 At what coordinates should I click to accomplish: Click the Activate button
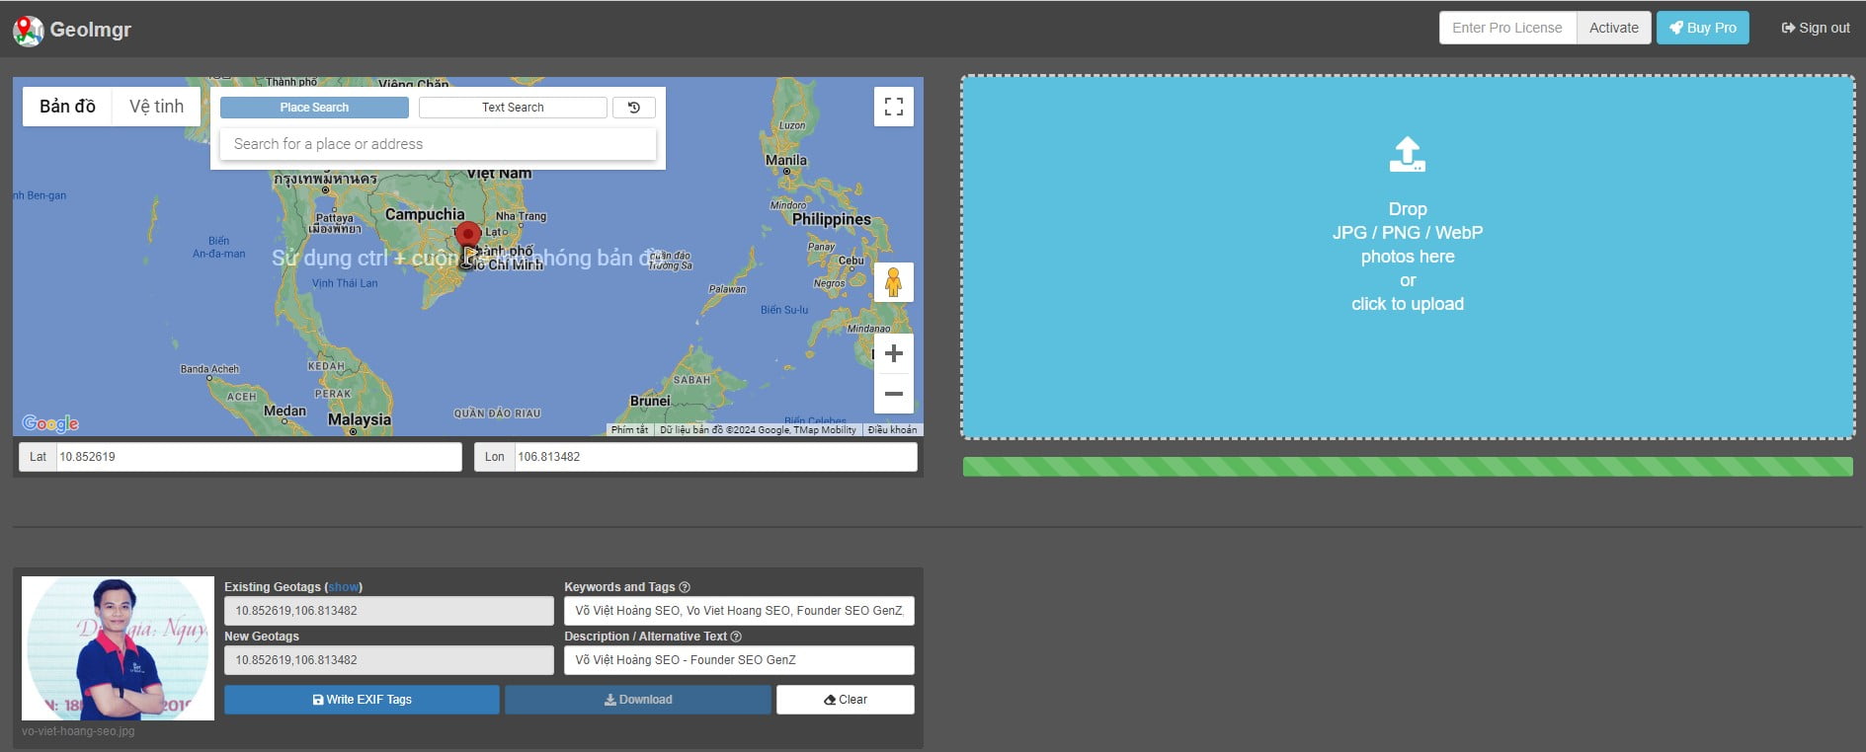point(1613,28)
